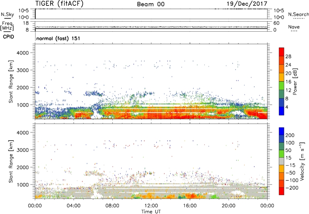This screenshot has height=214, width=309.
Task: Pick the teal 50–100 Velocity colorbar segment
Action: tap(282, 146)
